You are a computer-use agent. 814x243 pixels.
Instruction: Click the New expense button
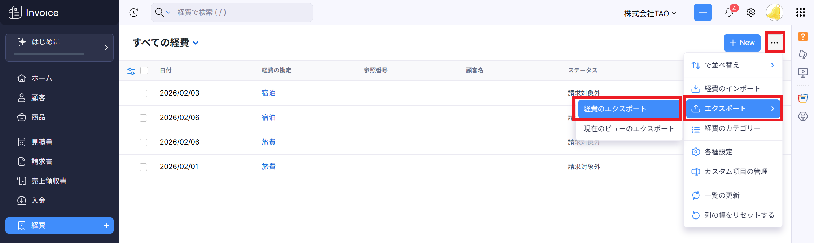point(742,43)
